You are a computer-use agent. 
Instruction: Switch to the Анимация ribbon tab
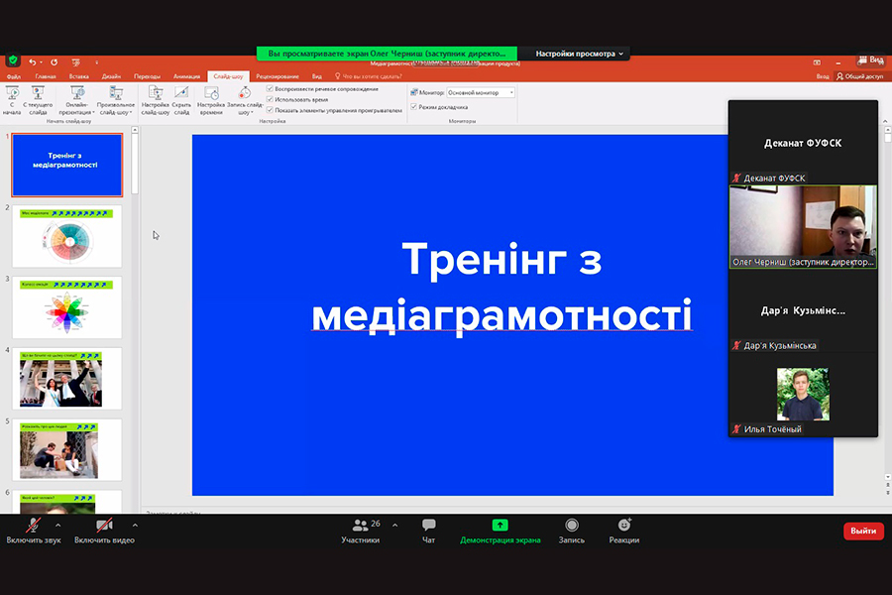click(x=186, y=76)
